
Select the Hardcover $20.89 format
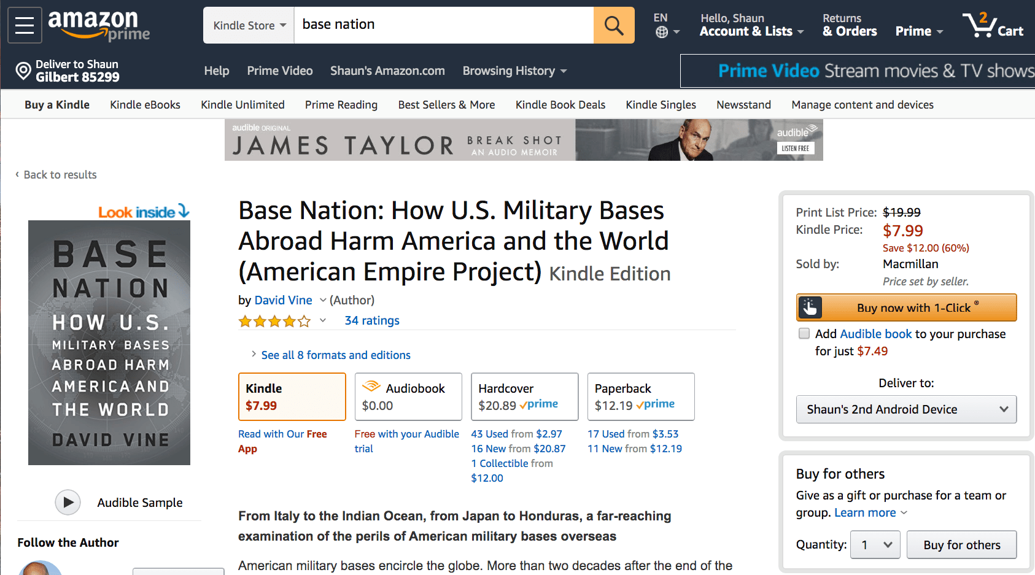pyautogui.click(x=524, y=396)
